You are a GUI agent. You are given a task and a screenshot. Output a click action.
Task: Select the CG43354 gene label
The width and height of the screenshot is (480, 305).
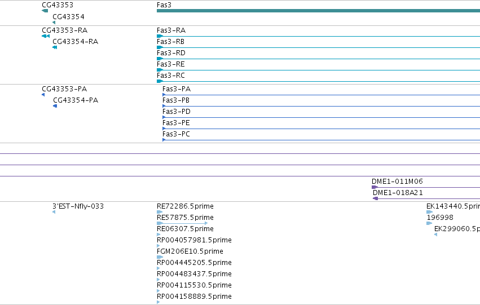click(x=69, y=16)
